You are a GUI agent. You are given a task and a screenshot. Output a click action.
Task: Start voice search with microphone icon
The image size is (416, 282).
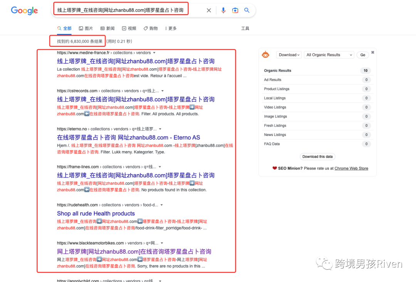tap(223, 10)
